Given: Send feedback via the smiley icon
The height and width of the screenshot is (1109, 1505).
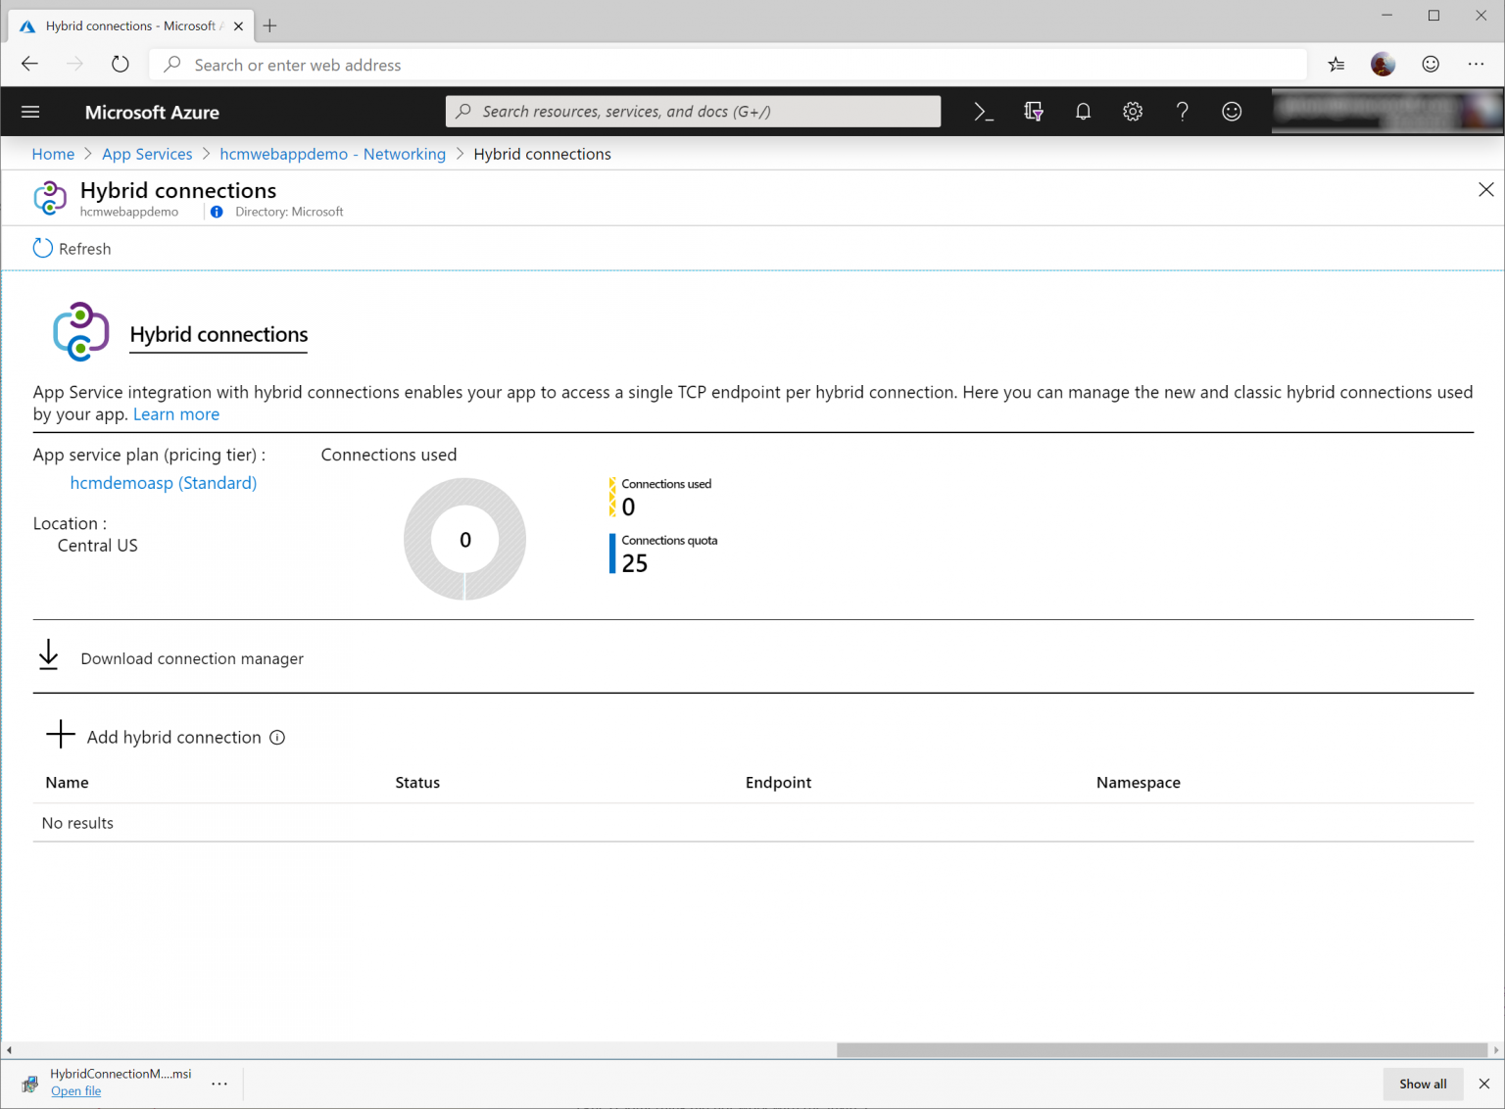Looking at the screenshot, I should (x=1232, y=111).
